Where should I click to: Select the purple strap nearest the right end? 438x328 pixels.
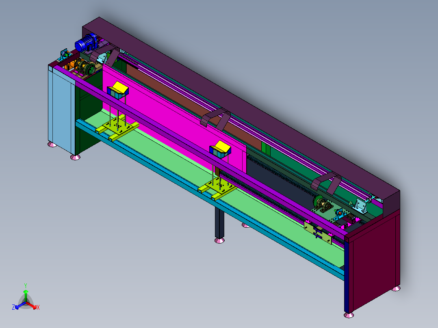click(326, 183)
